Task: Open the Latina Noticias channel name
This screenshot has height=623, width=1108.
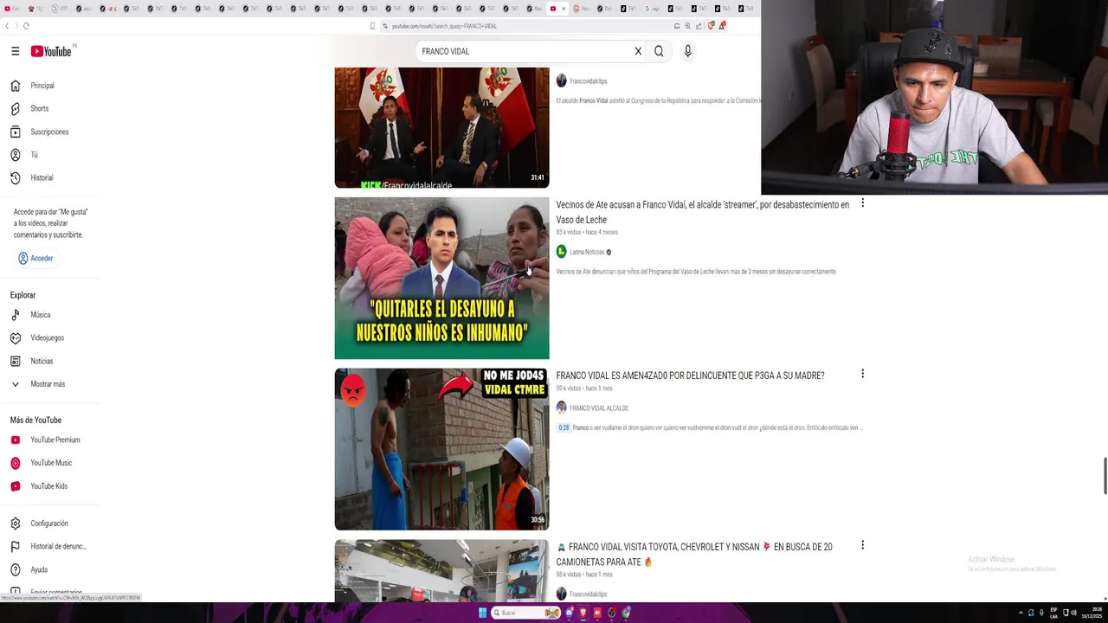Action: 587,252
